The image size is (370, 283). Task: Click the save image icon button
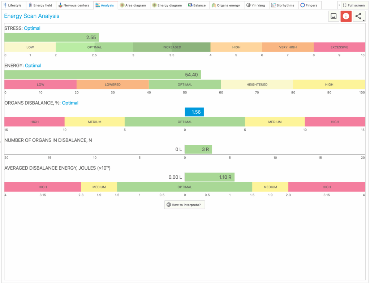point(334,16)
